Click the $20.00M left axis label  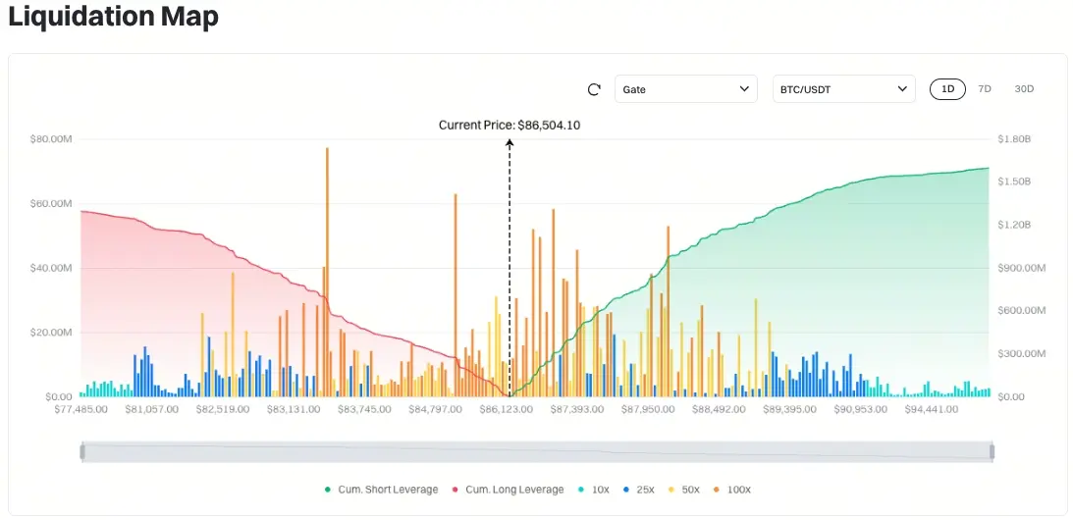click(51, 333)
